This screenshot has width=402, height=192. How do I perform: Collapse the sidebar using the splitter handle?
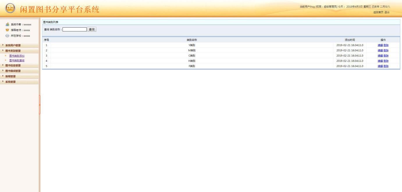40,104
